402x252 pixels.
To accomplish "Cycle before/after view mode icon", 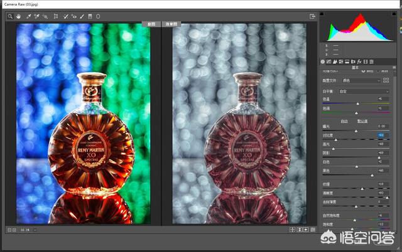I will coord(292,229).
